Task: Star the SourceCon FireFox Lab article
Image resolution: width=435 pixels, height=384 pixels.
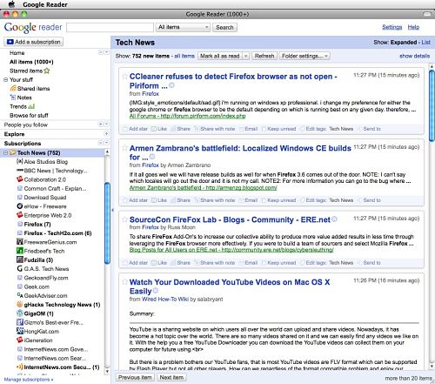Action: click(x=124, y=219)
